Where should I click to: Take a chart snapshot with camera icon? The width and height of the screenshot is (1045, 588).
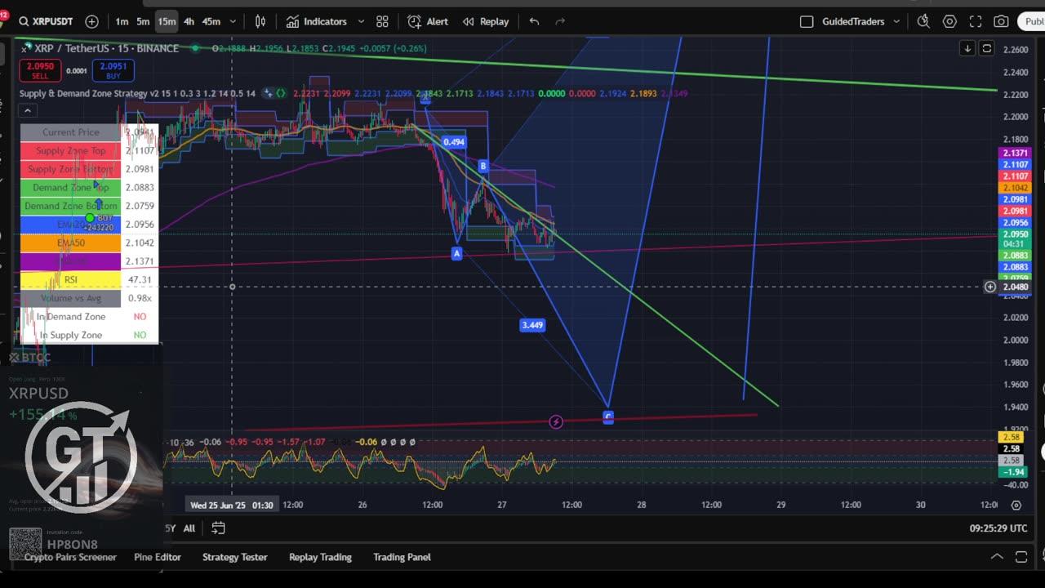click(x=1001, y=21)
